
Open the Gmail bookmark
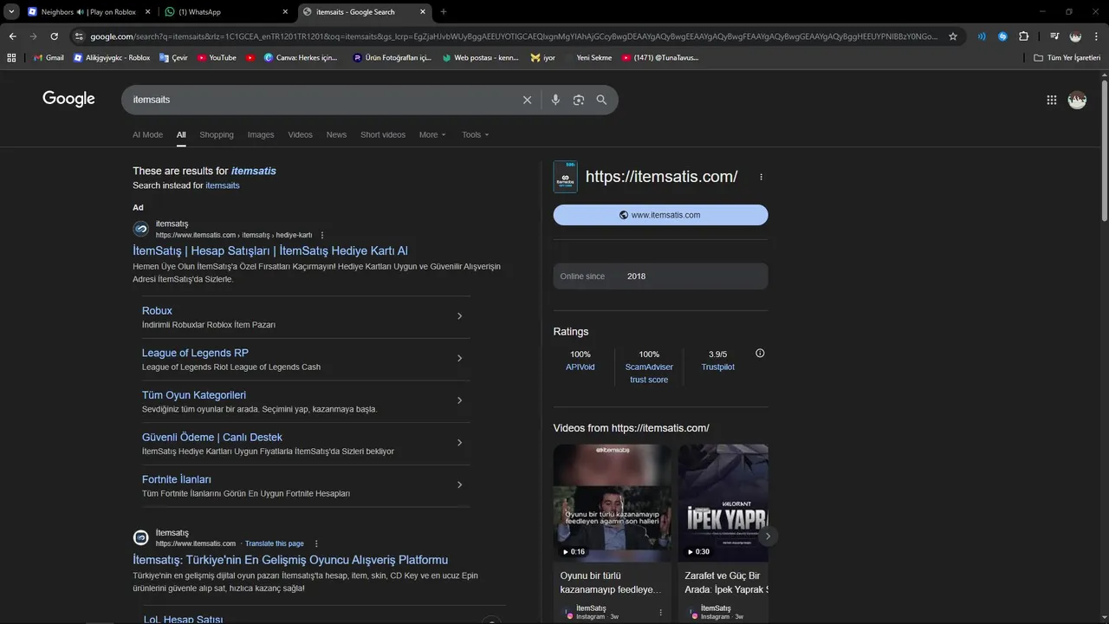pyautogui.click(x=49, y=58)
